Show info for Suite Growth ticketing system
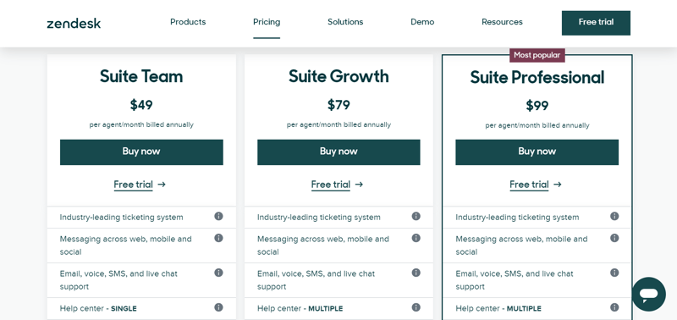Image resolution: width=677 pixels, height=320 pixels. pos(416,216)
